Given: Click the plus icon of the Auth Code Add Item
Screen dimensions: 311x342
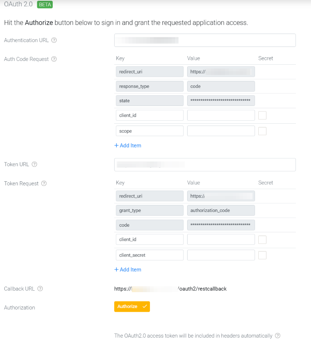Looking at the screenshot, I should click(116, 146).
